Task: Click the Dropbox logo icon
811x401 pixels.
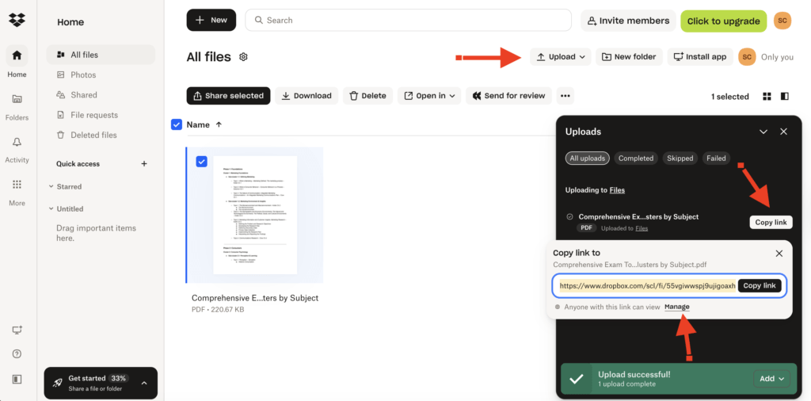Action: pyautogui.click(x=17, y=20)
